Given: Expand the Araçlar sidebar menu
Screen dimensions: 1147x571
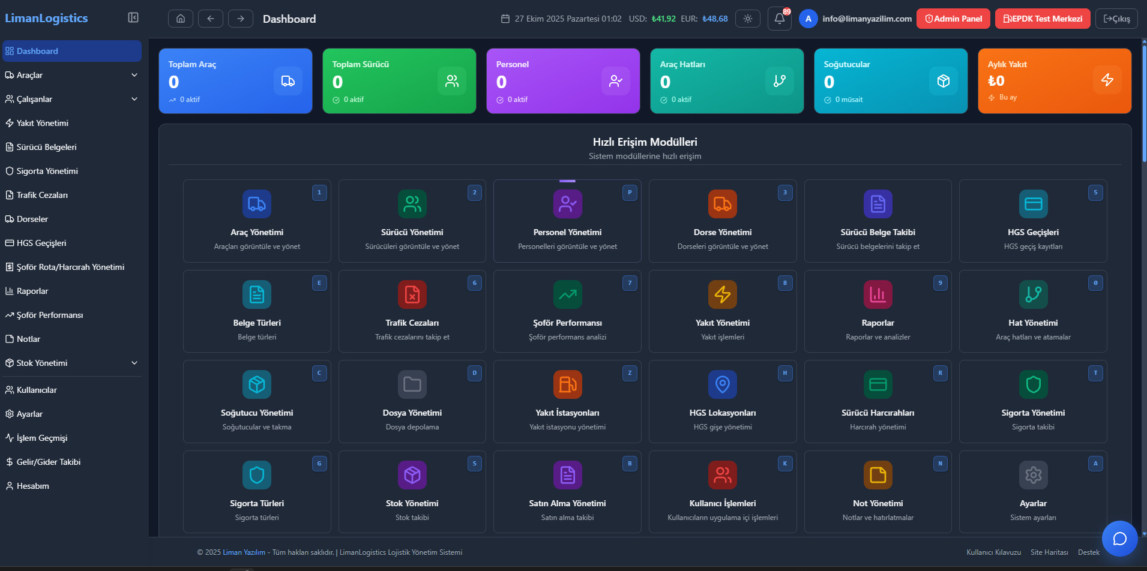Looking at the screenshot, I should (x=134, y=75).
